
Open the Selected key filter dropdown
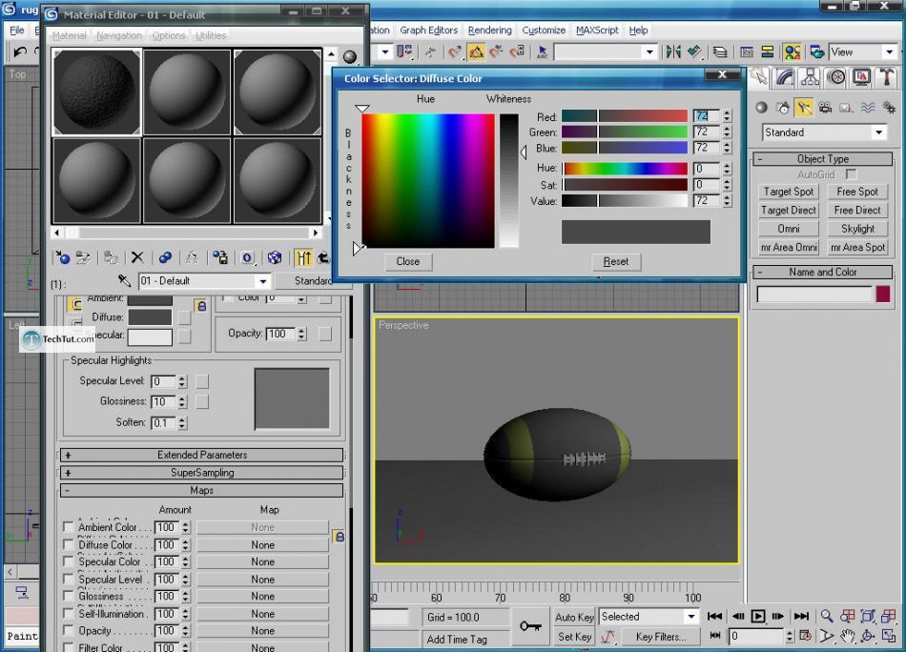[691, 616]
